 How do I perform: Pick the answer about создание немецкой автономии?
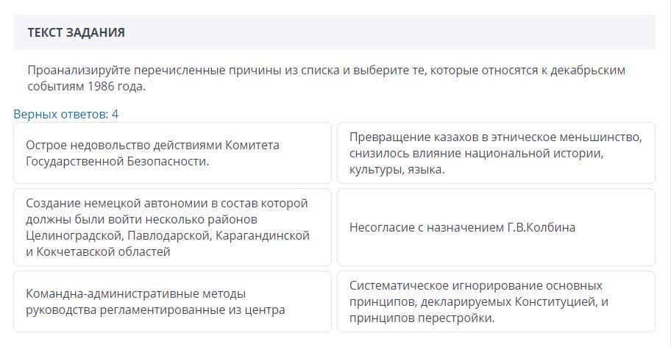click(x=172, y=227)
